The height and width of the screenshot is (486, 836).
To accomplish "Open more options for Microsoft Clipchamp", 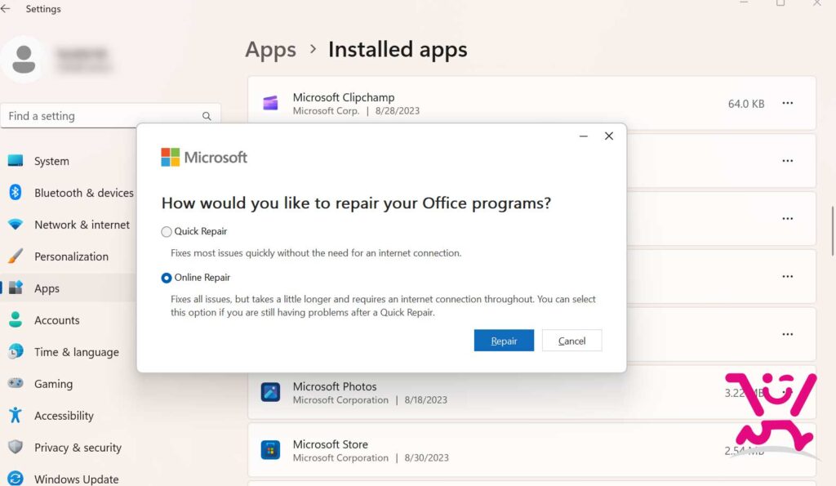I will pyautogui.click(x=788, y=103).
